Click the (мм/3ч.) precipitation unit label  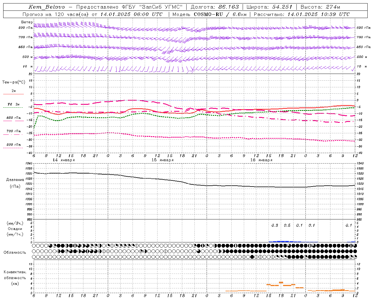click(15, 223)
